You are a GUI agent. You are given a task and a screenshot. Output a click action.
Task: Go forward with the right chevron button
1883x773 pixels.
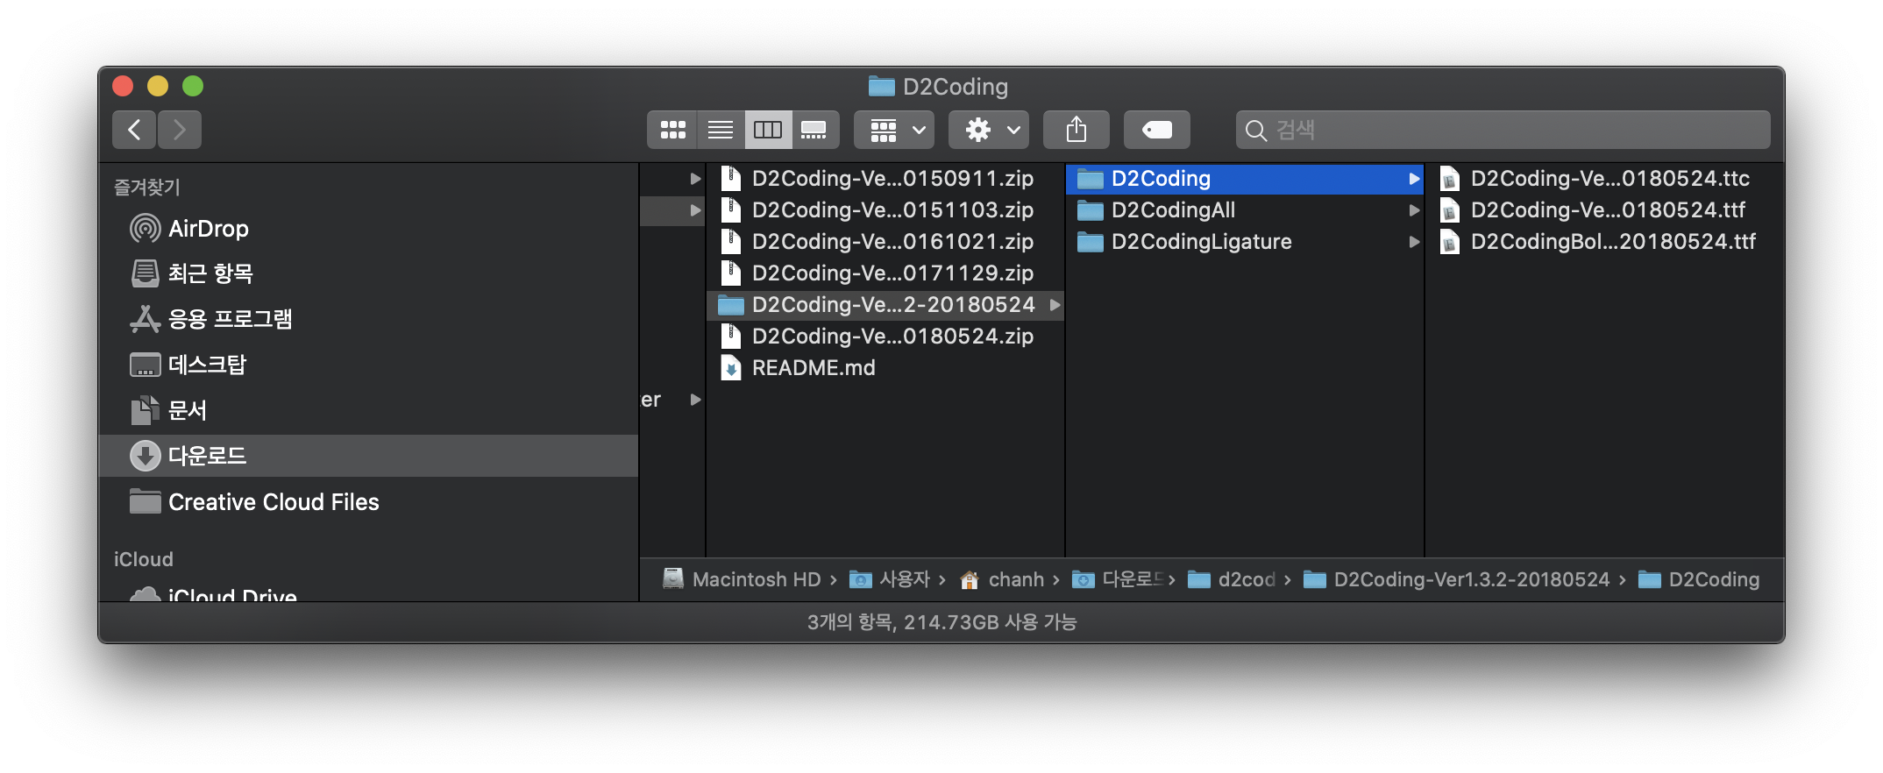point(180,130)
